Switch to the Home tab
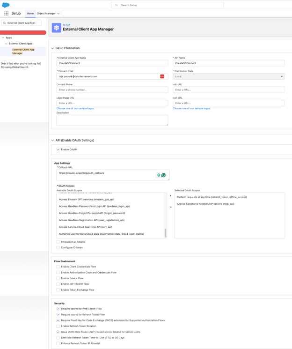The height and width of the screenshot is (349, 292). [30, 14]
